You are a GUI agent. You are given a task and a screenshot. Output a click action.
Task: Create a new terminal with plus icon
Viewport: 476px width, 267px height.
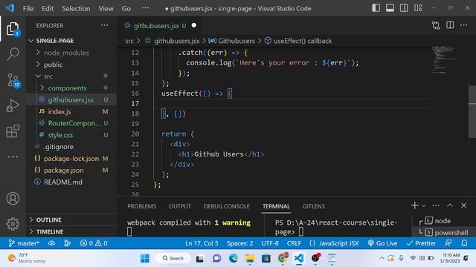[415, 205]
